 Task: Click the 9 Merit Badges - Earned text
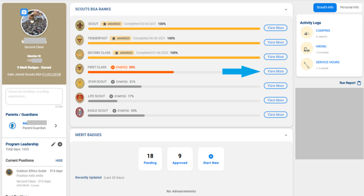[x=34, y=68]
